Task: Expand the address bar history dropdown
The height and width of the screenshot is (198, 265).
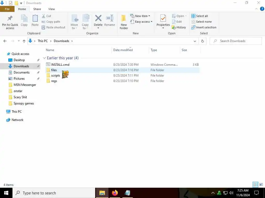Action: (195, 41)
